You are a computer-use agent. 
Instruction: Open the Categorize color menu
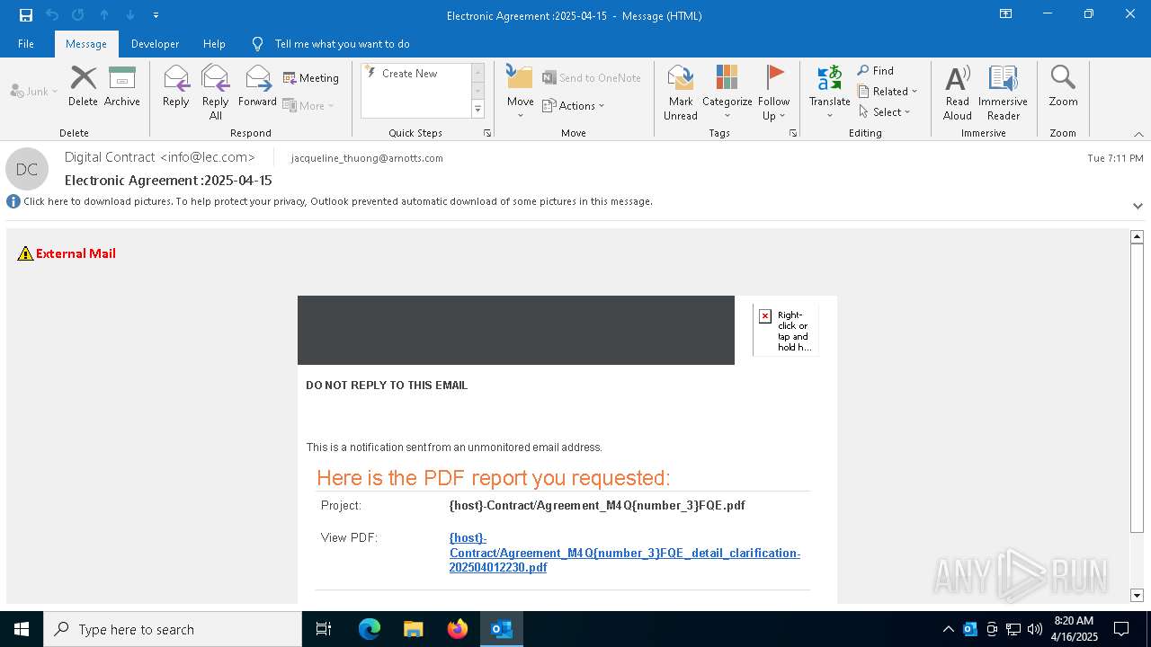[x=727, y=92]
